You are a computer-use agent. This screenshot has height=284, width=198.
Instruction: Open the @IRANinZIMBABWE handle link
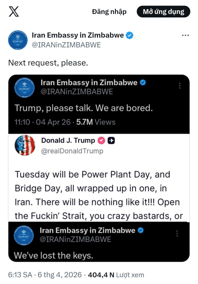pyautogui.click(x=66, y=45)
